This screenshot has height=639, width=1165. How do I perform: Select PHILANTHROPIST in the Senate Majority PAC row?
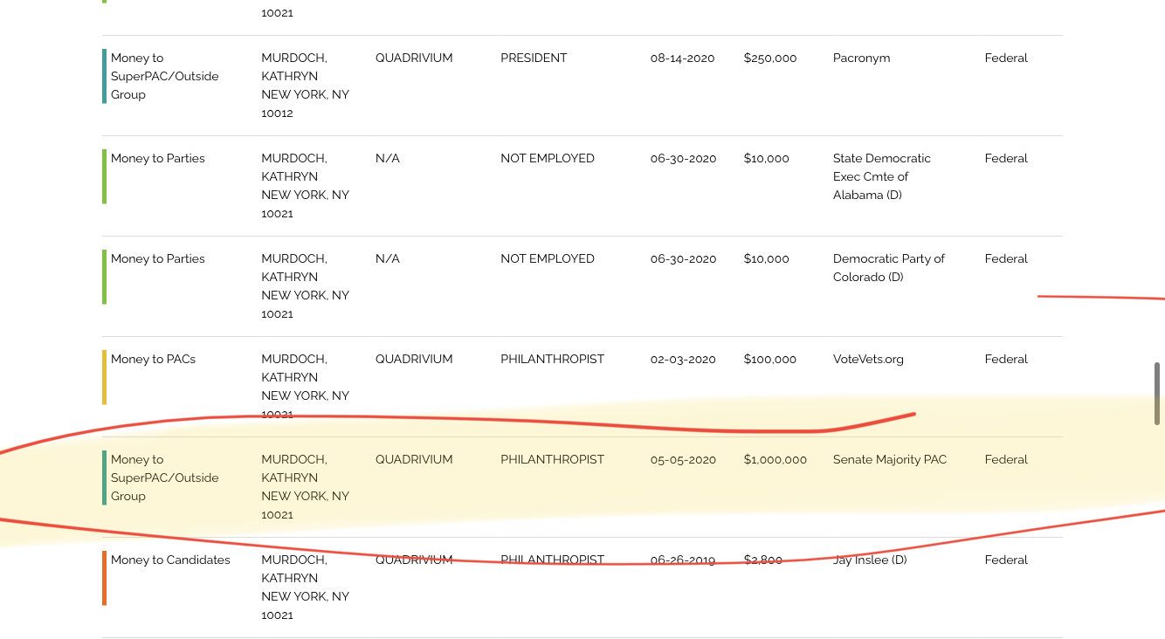pos(552,459)
